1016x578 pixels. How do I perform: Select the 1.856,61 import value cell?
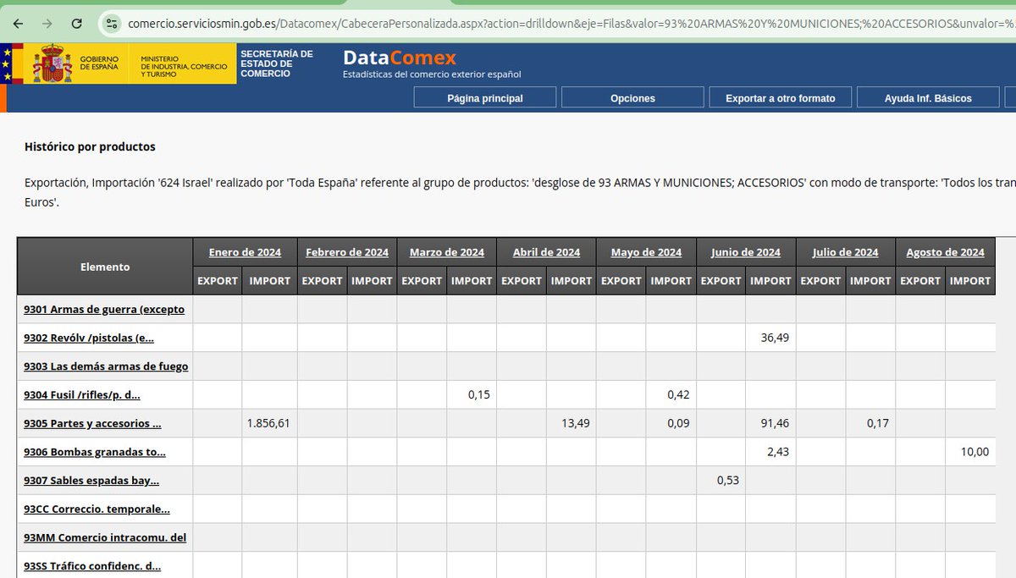pos(269,423)
